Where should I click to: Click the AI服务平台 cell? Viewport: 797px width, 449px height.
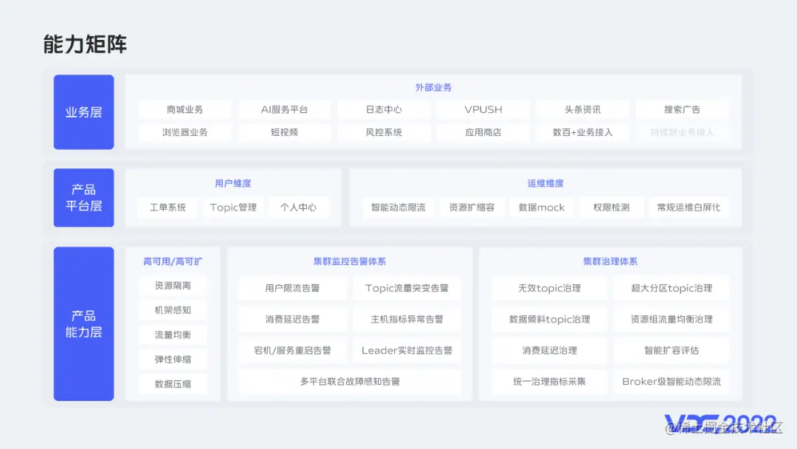coord(284,109)
